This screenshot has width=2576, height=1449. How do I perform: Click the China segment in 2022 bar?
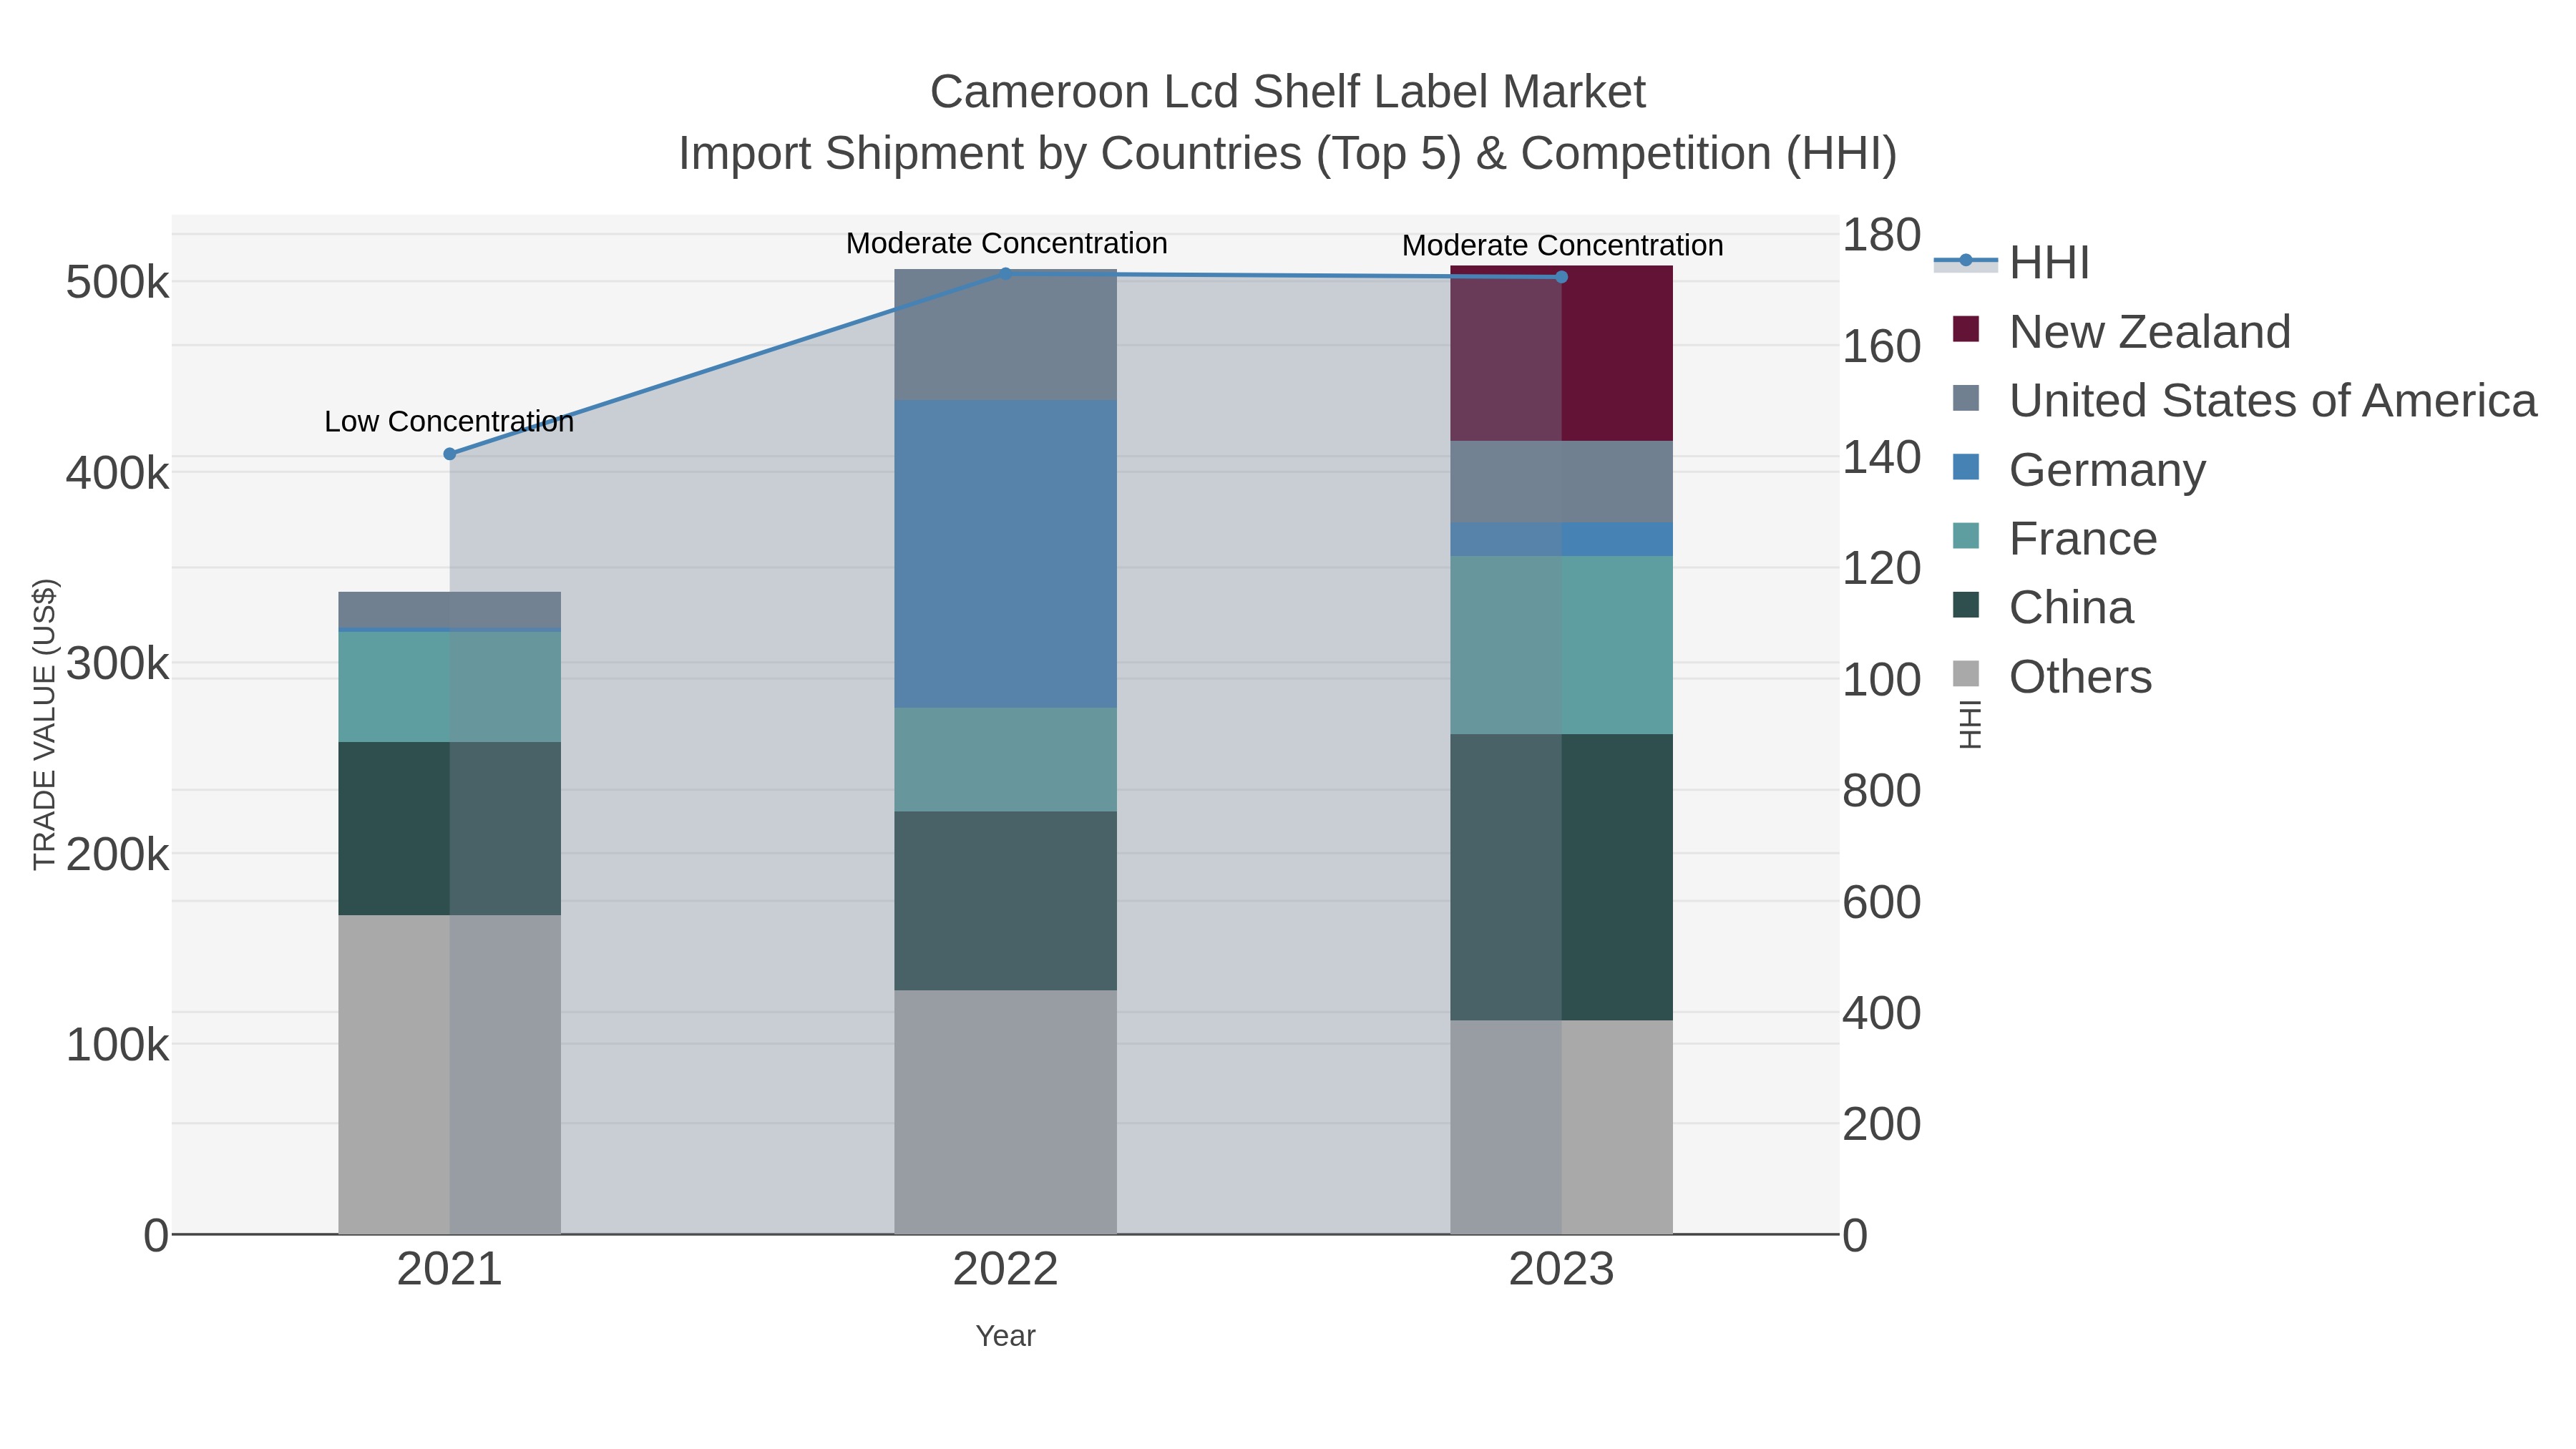pyautogui.click(x=1005, y=900)
